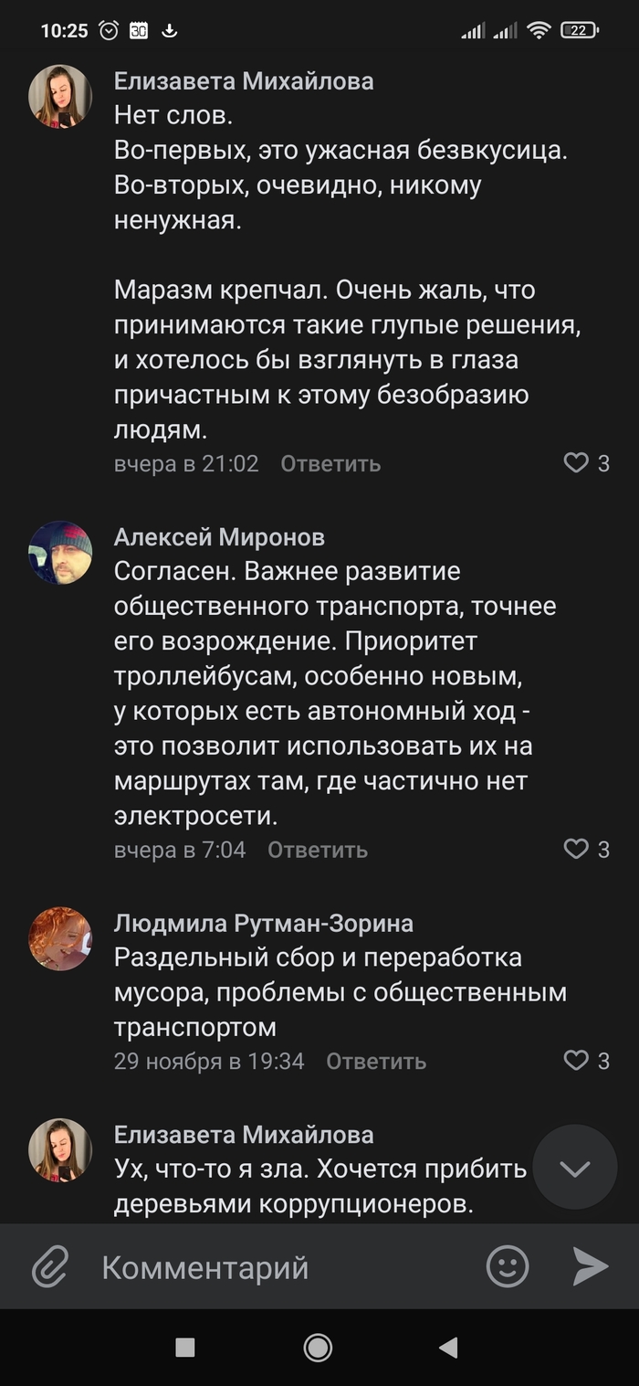639x1386 pixels.
Task: Open Алексей Миронов's profile picture
Action: pos(60,553)
